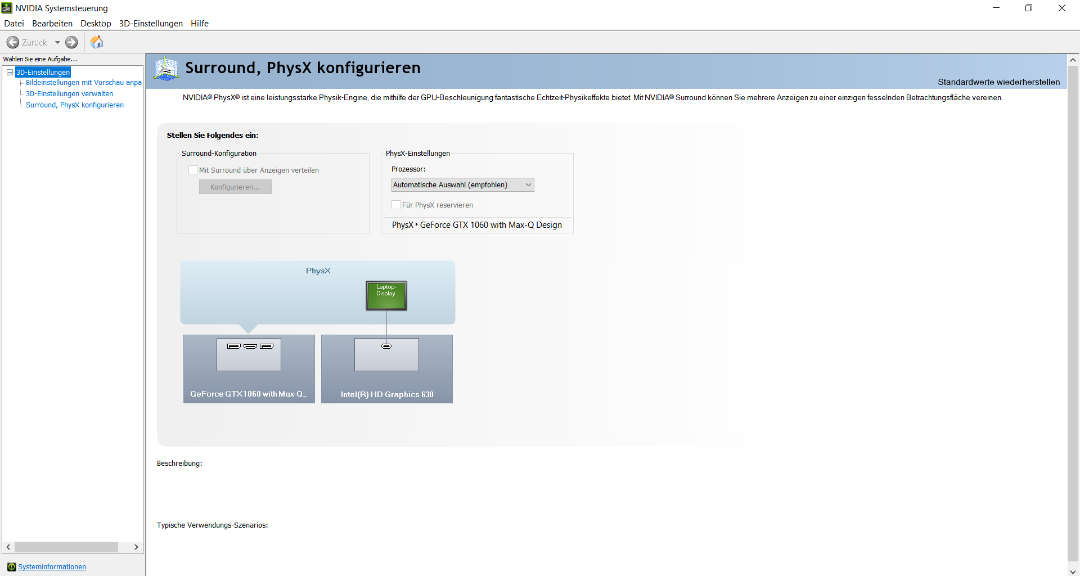
Task: Click Standardwerte wiederherstellen link
Action: [x=998, y=82]
